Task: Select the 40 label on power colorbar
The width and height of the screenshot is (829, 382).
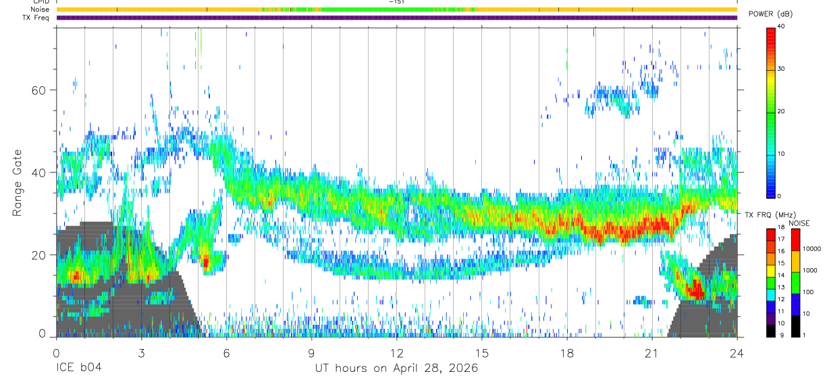Action: point(781,26)
